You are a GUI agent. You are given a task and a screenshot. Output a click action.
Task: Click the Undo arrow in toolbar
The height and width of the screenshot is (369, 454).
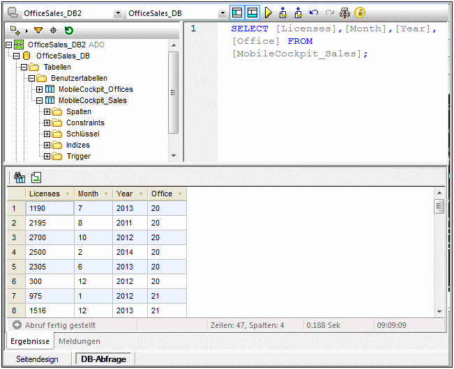314,13
